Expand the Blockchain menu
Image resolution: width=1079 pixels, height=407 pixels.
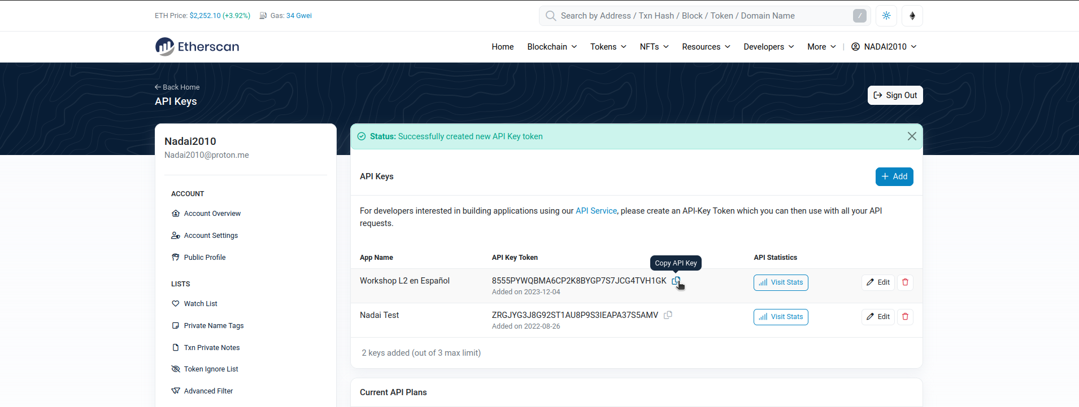click(552, 47)
